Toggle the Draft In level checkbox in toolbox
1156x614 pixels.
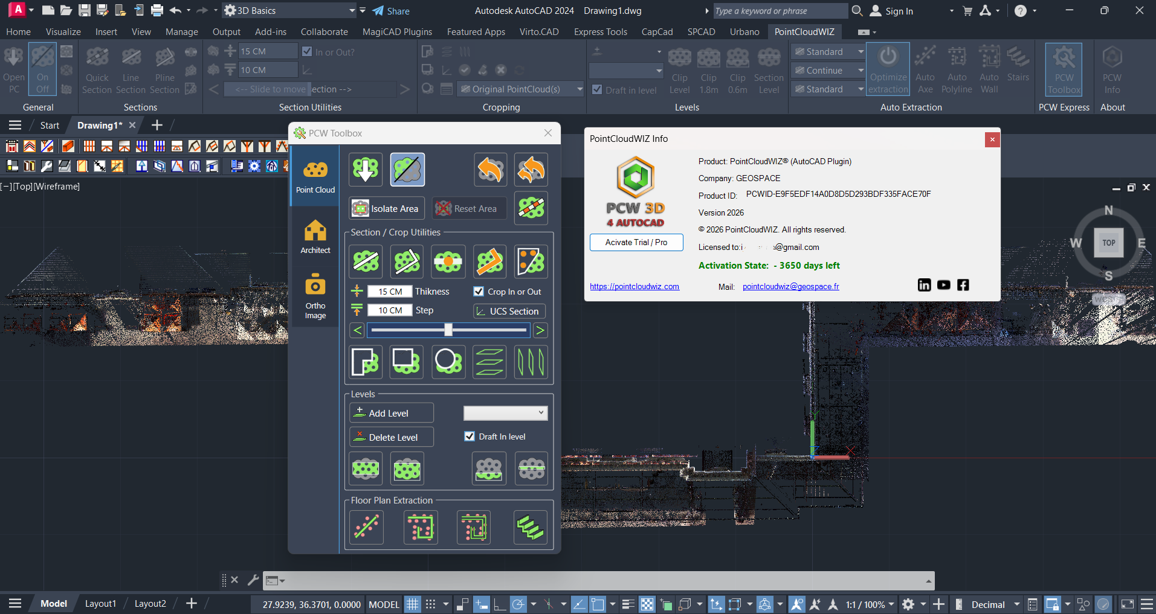pos(470,437)
